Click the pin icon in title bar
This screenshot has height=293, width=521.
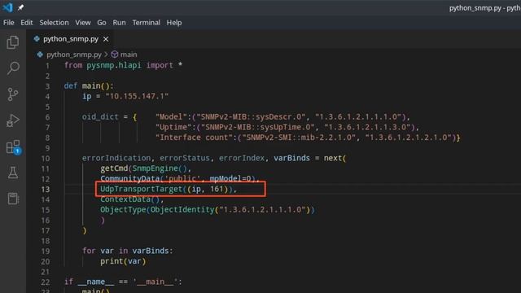tap(20, 7)
